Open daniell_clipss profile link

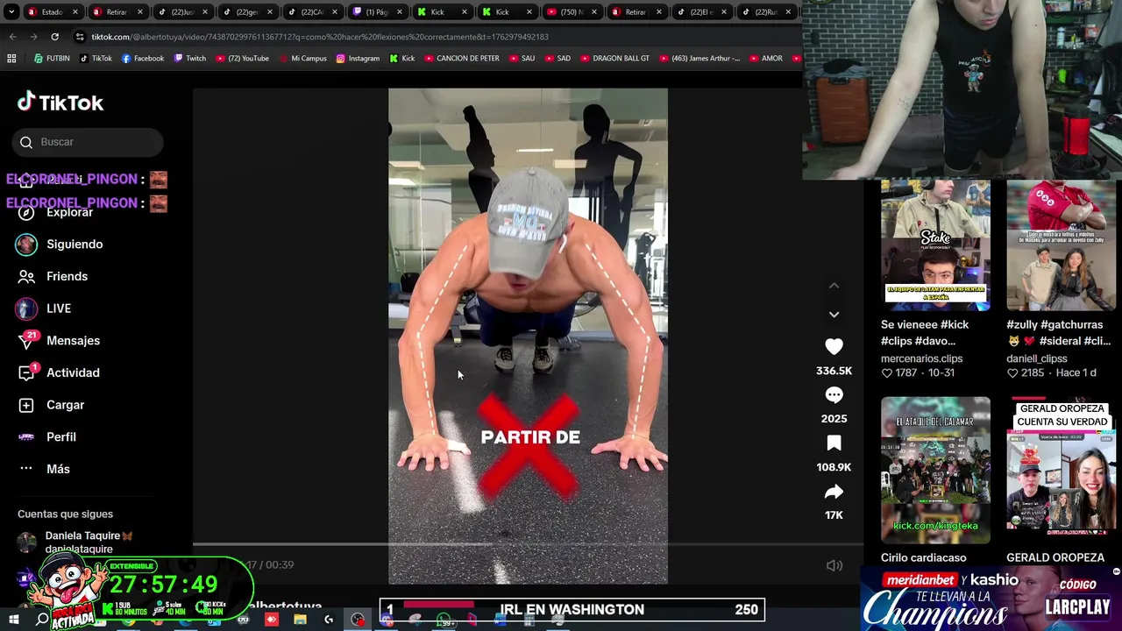[x=1037, y=358]
